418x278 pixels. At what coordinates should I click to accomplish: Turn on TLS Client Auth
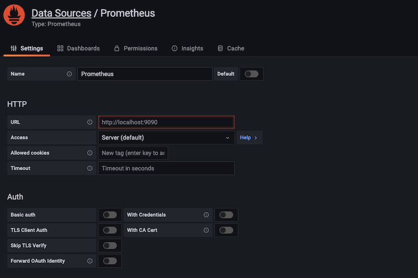[110, 230]
